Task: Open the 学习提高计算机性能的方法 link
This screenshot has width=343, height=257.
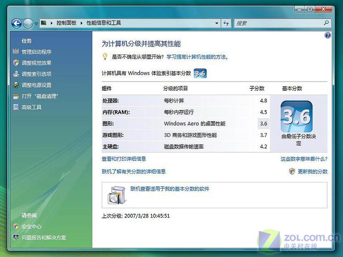Action: (196, 57)
